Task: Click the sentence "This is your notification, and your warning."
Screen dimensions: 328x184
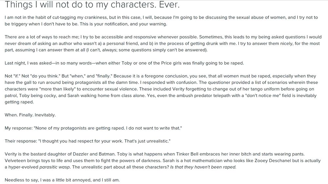Action: tap(123, 24)
